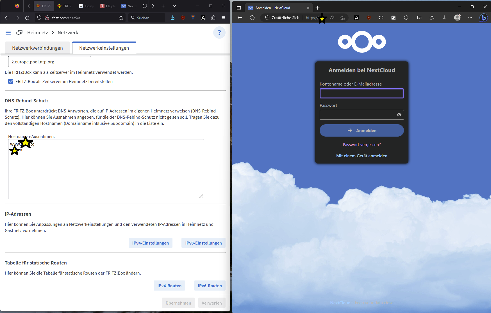491x313 pixels.
Task: Click the tracking protection shield in Firefox
Action: 39,18
